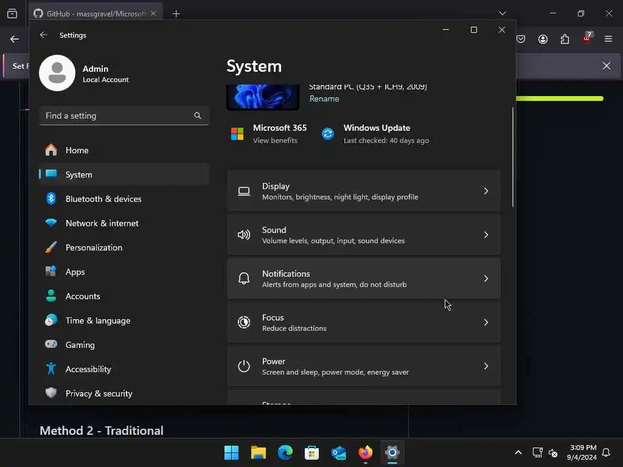Open Network & internet settings
Image resolution: width=623 pixels, height=467 pixels.
(x=124, y=223)
